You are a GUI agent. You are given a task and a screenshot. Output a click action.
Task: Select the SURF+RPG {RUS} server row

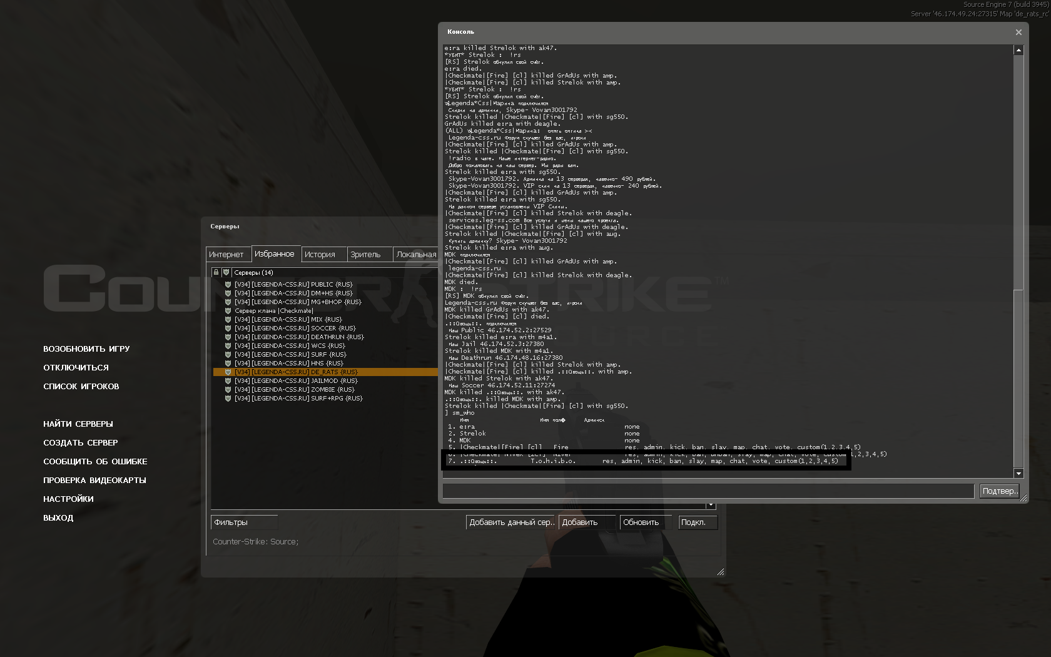325,398
